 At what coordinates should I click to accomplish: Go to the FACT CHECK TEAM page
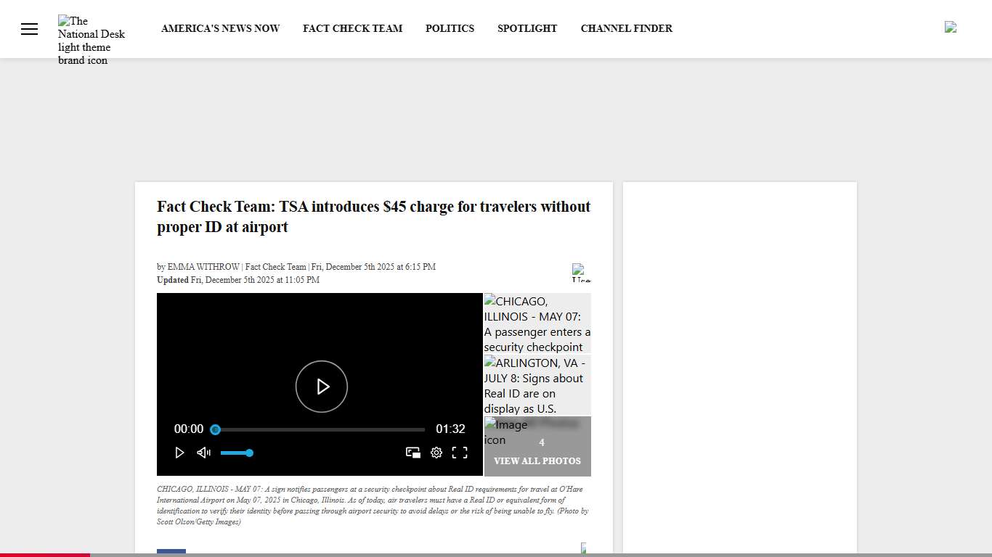pos(353,28)
